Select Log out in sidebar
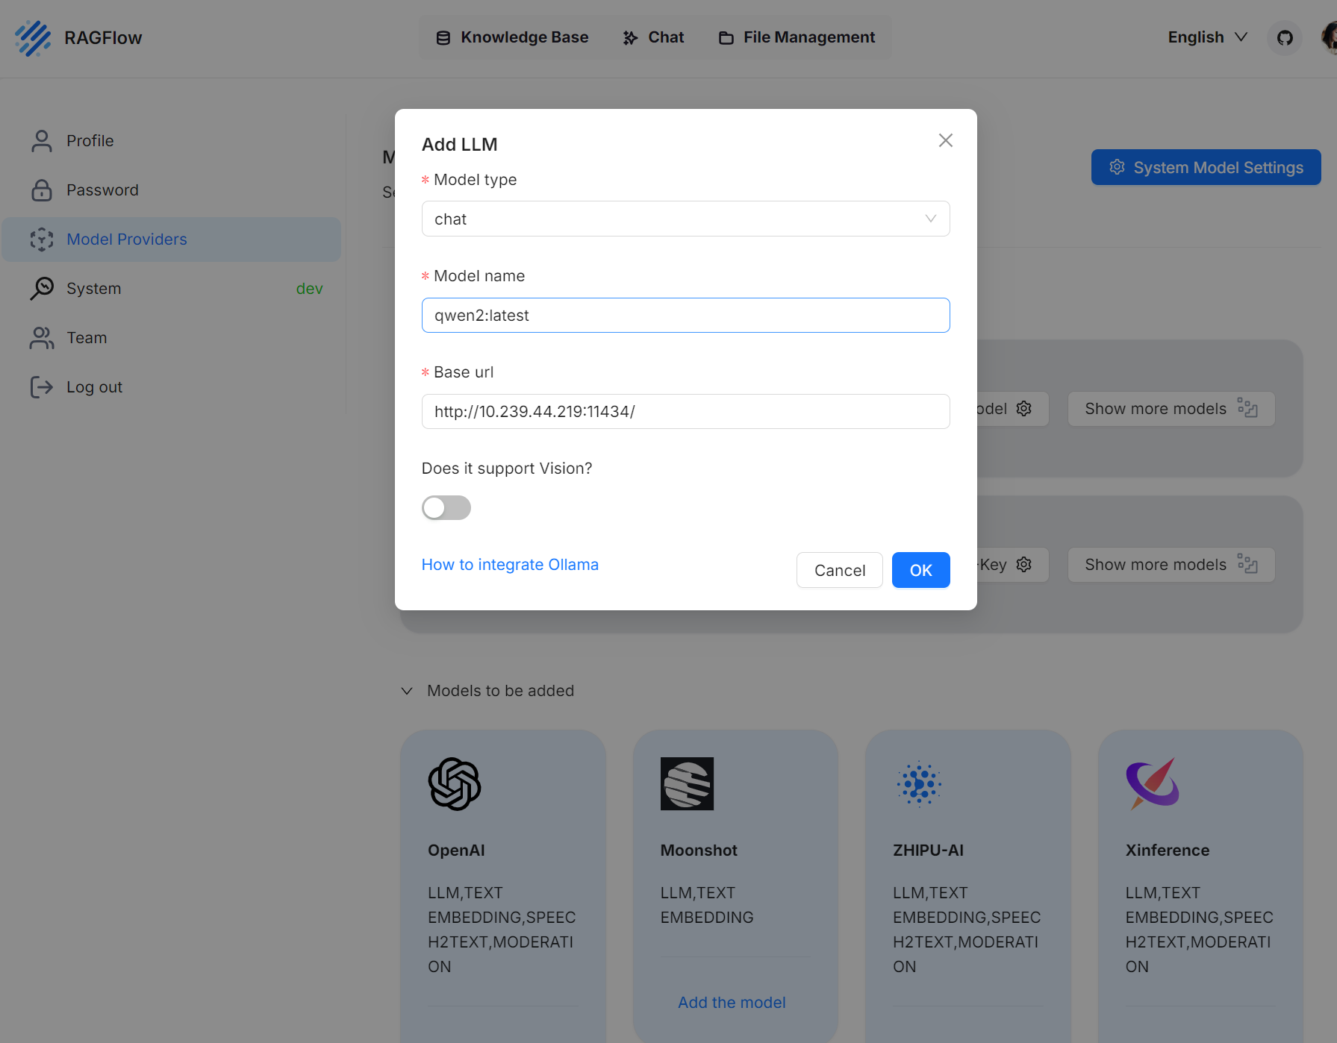 tap(172, 387)
